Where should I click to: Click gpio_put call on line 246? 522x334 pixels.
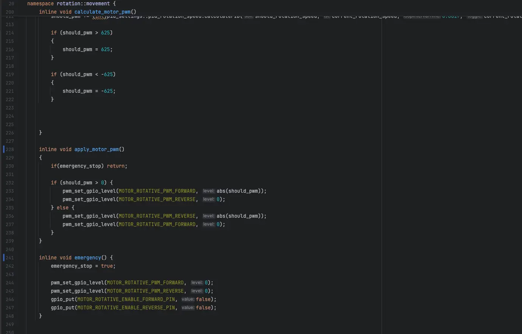pos(62,300)
